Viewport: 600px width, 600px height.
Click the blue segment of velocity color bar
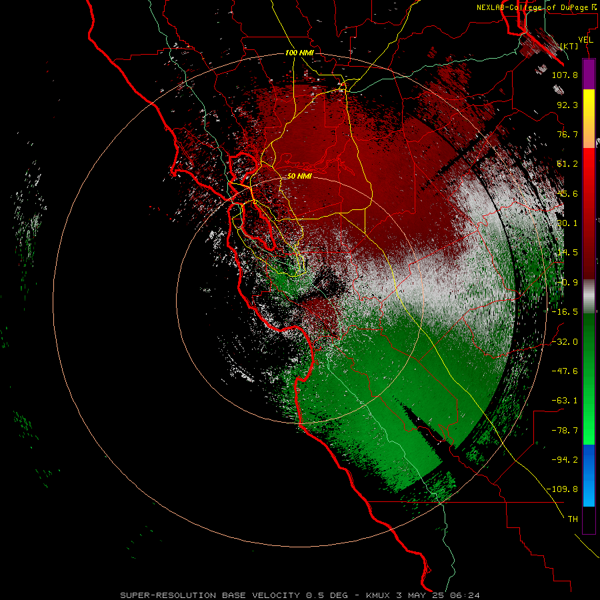(589, 475)
